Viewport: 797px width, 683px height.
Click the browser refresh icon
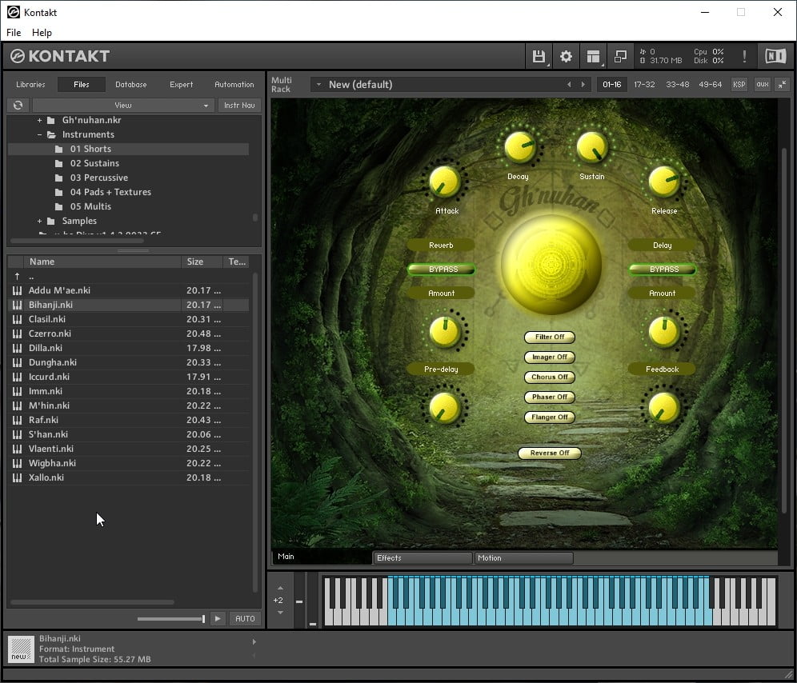(18, 106)
